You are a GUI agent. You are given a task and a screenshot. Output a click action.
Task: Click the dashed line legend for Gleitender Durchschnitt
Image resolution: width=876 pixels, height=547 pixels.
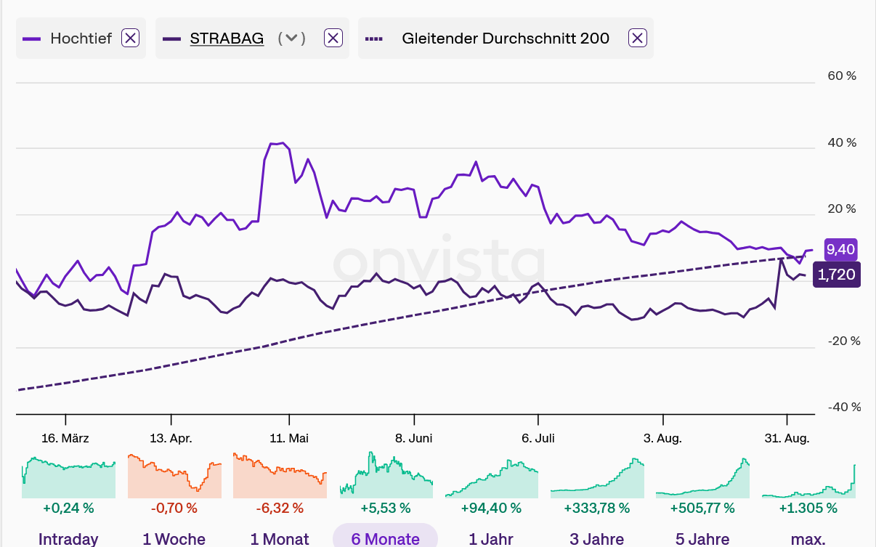(374, 39)
